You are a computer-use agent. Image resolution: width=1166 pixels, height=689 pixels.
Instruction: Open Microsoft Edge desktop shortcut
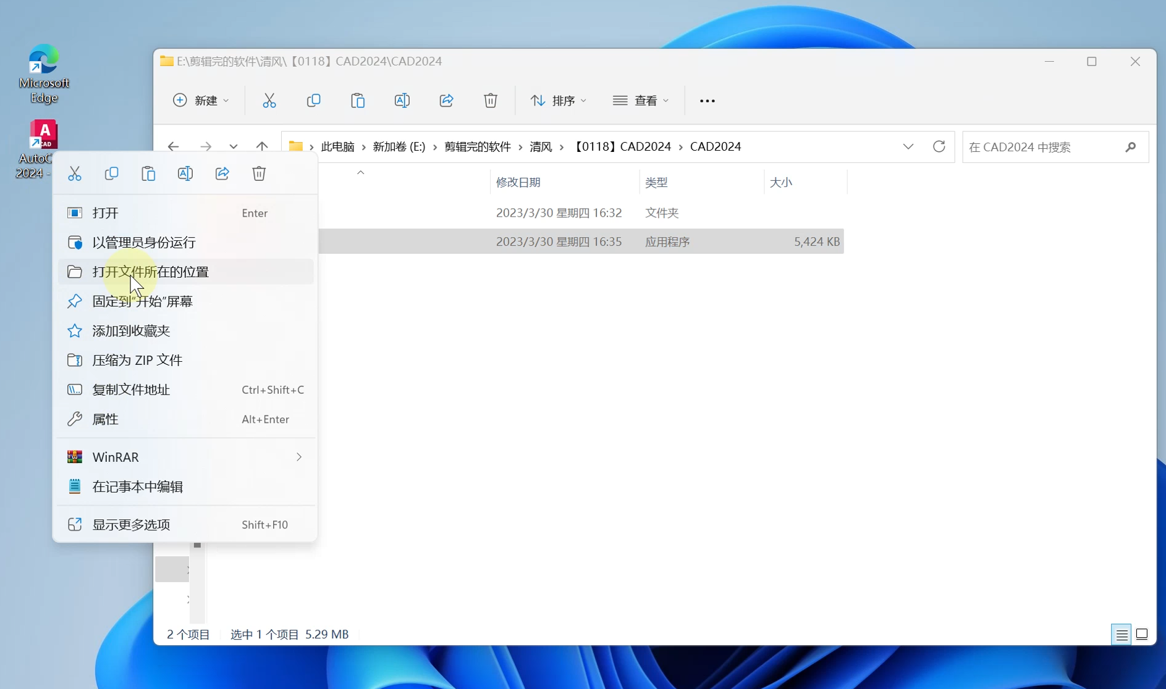pos(44,73)
